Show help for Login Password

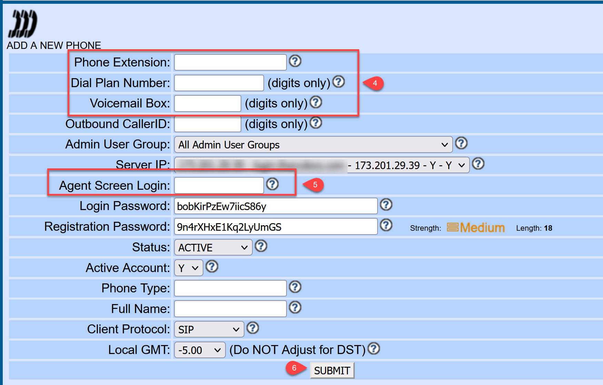tap(386, 205)
